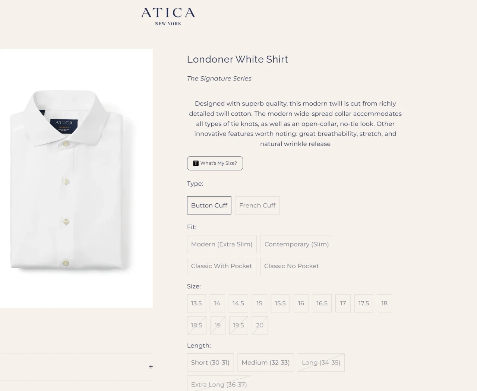Select size 16.5

322,303
